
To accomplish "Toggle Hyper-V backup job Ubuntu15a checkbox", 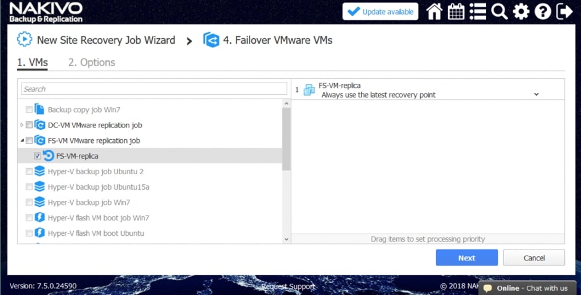I will (x=29, y=187).
